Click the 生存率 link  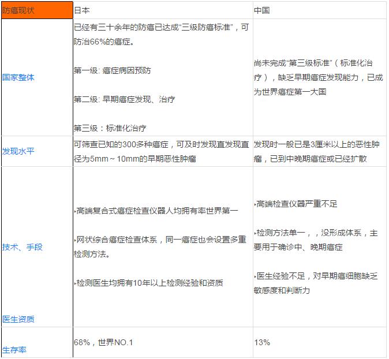pyautogui.click(x=14, y=350)
